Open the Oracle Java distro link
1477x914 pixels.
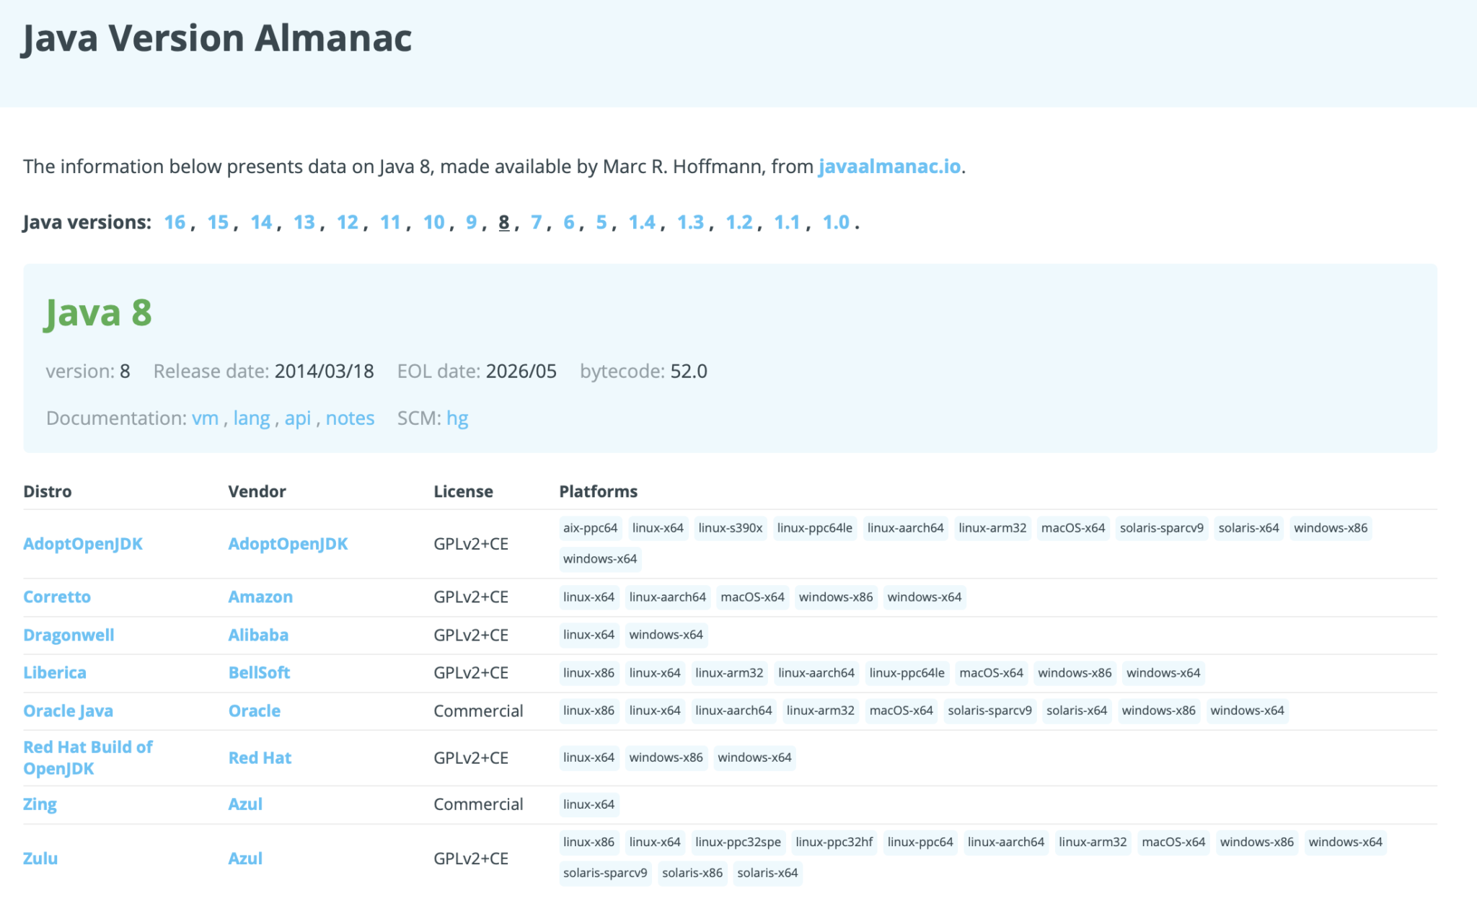pos(68,711)
